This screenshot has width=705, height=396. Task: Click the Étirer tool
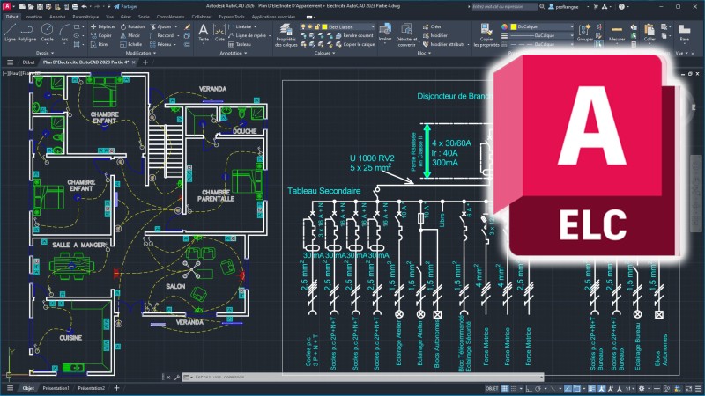click(x=100, y=45)
